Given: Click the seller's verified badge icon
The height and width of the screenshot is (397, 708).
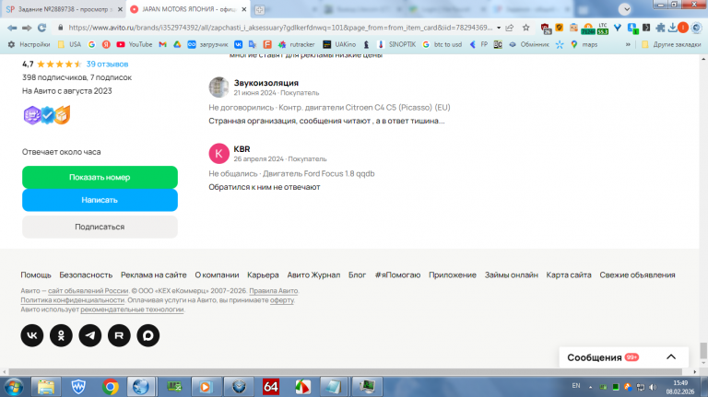Looking at the screenshot, I should (47, 115).
